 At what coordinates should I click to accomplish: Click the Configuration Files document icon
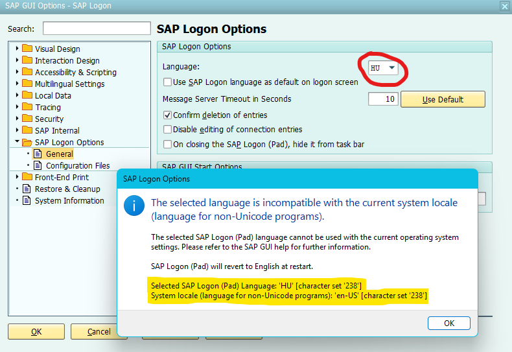[38, 165]
